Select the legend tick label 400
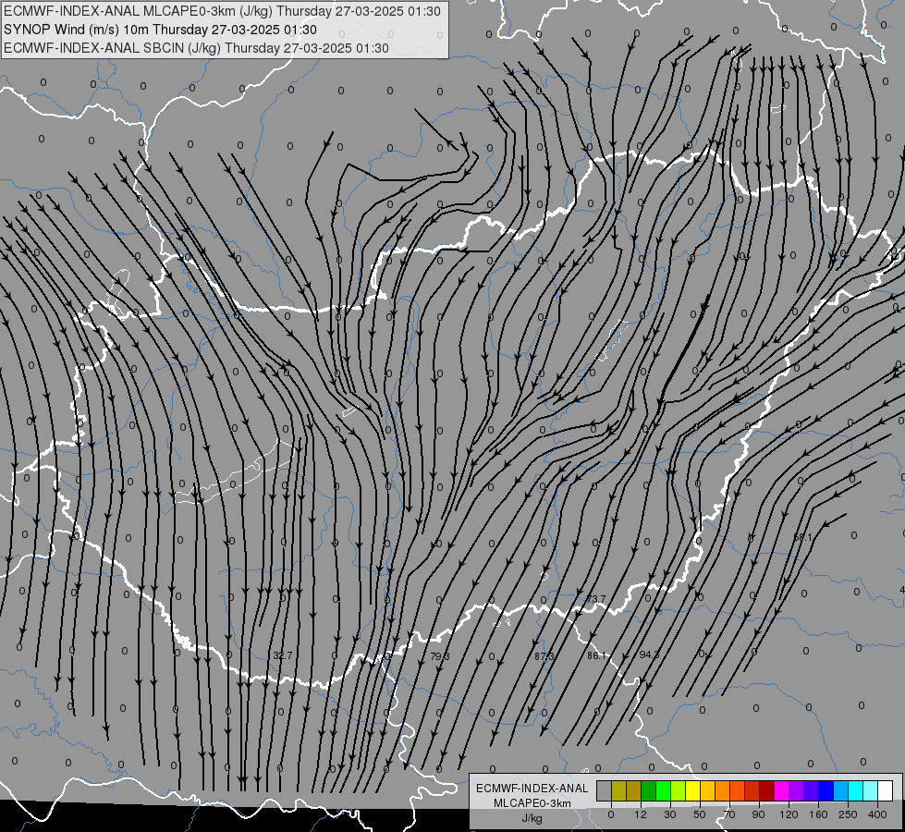 point(877,814)
